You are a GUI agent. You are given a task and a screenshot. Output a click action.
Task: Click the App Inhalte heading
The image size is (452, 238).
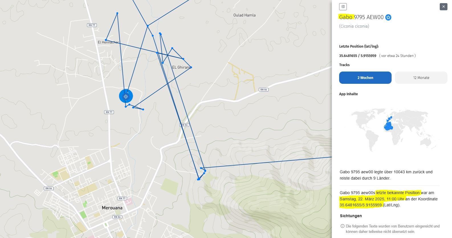coord(348,94)
